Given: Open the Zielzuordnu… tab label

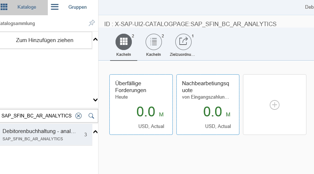Looking at the screenshot, I should click(x=182, y=54).
